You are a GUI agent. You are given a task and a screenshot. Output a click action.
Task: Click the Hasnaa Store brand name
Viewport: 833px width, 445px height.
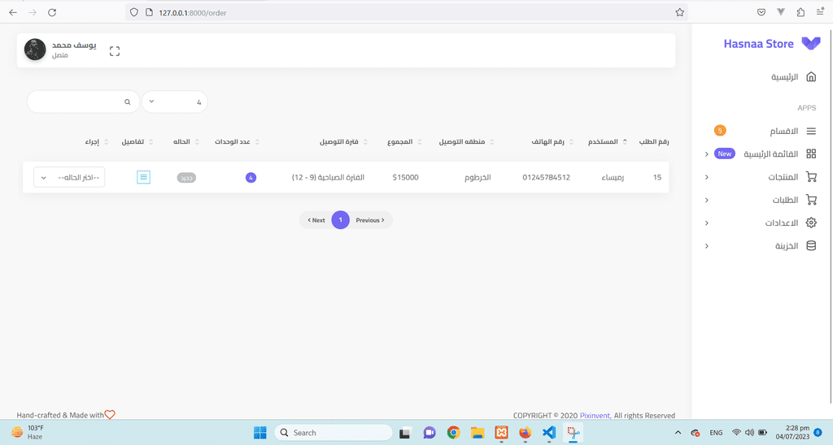point(758,44)
